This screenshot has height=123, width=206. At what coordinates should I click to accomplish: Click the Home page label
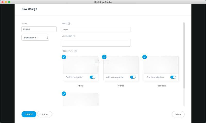pos(121,86)
